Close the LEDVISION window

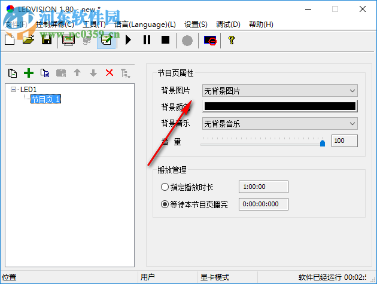(362, 10)
